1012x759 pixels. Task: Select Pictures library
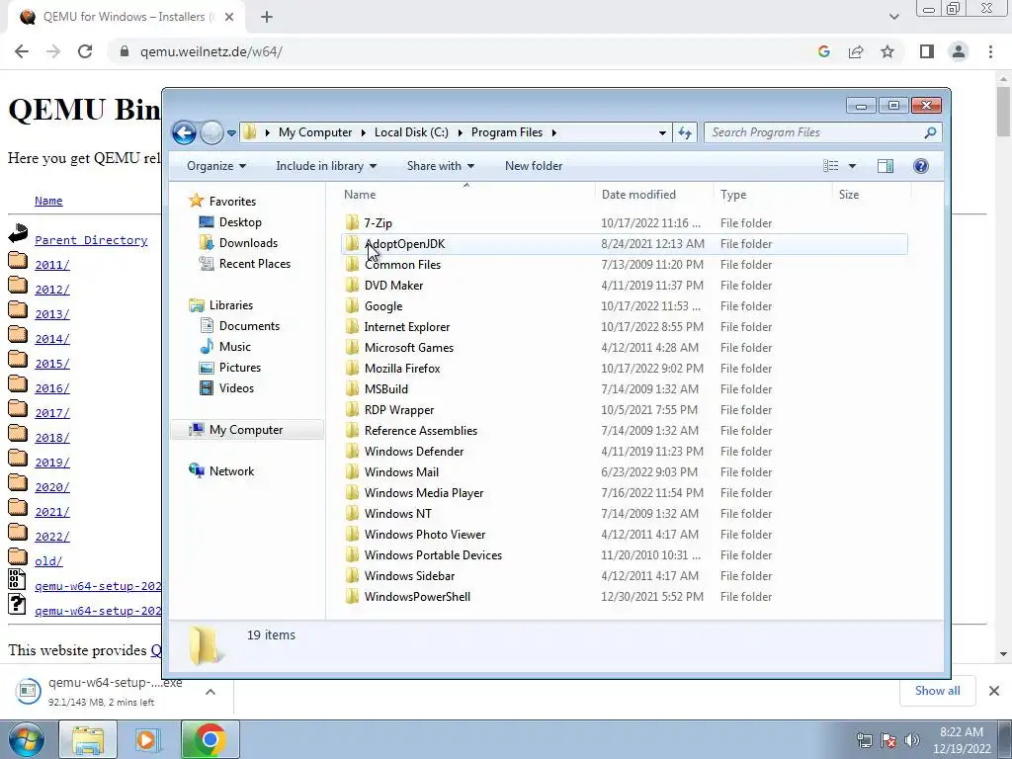(x=239, y=368)
